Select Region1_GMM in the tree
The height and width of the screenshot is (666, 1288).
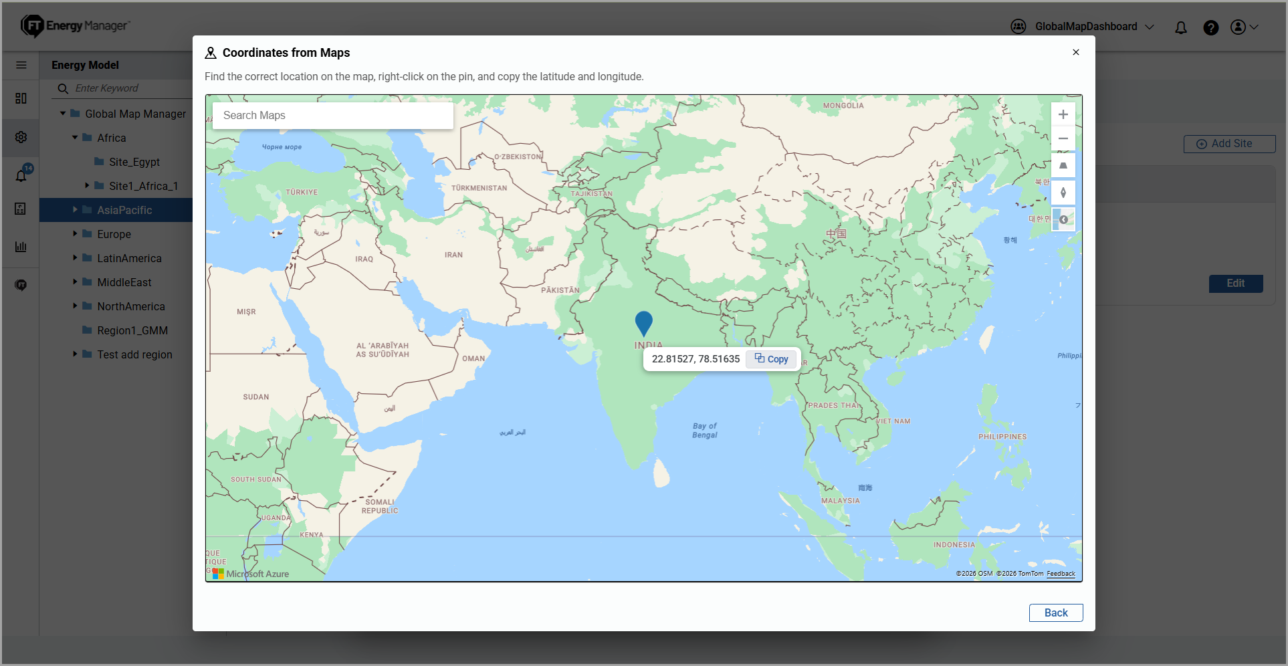[x=132, y=330]
